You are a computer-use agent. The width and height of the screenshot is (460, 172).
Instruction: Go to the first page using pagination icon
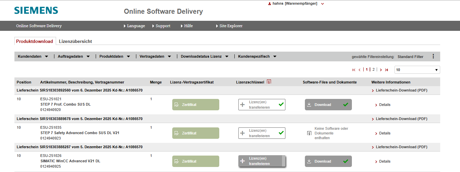tap(354, 70)
